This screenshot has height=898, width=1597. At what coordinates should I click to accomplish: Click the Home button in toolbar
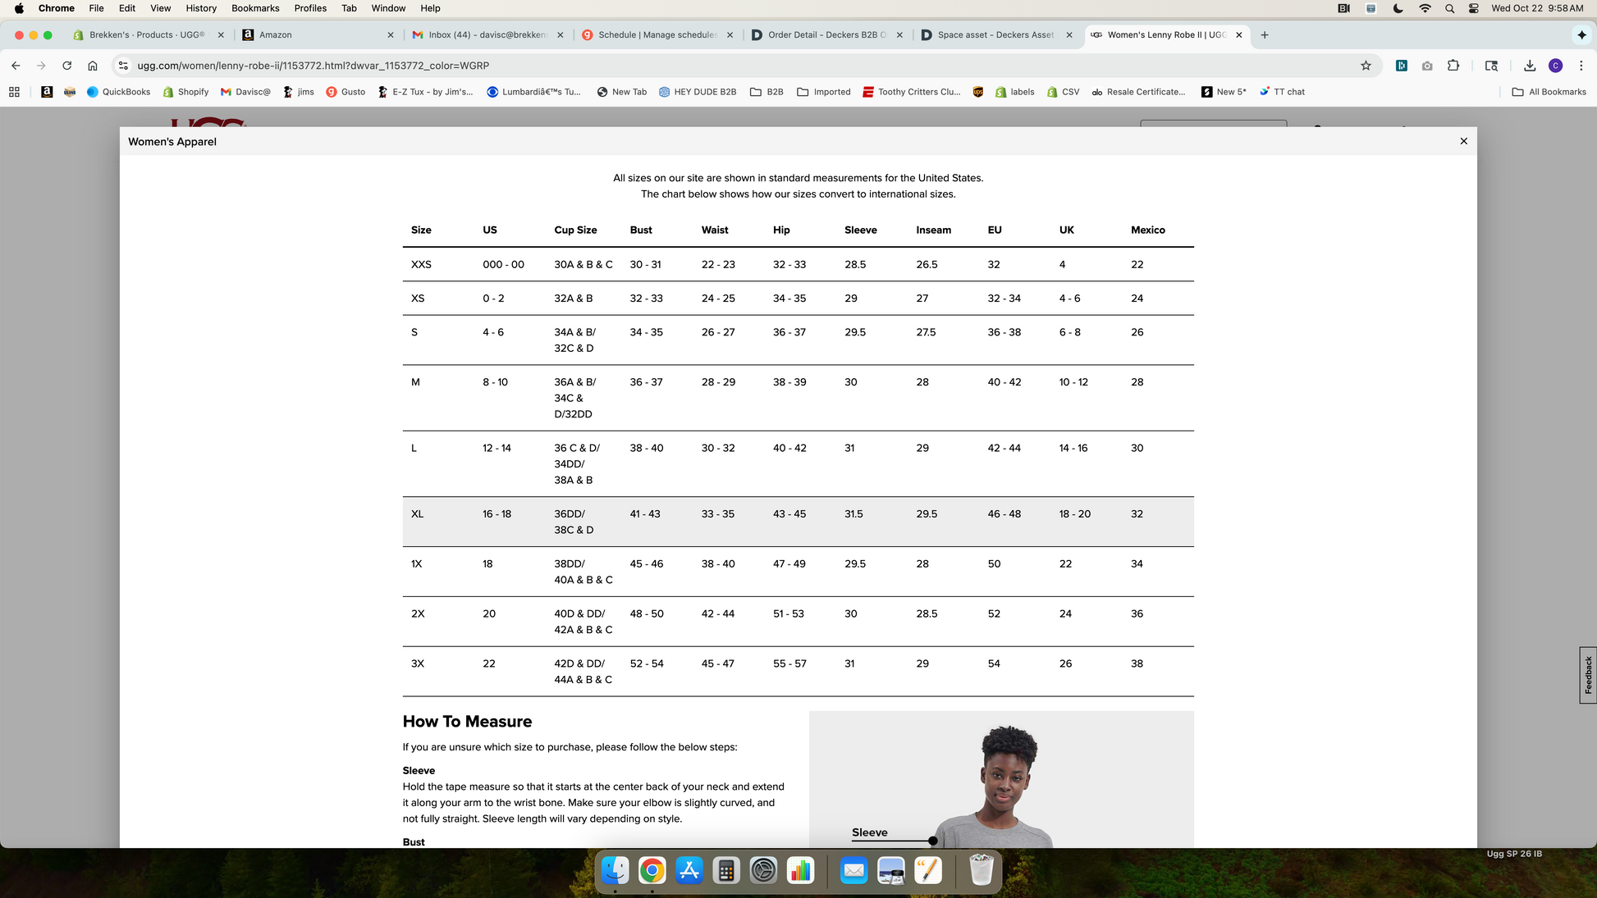93,66
